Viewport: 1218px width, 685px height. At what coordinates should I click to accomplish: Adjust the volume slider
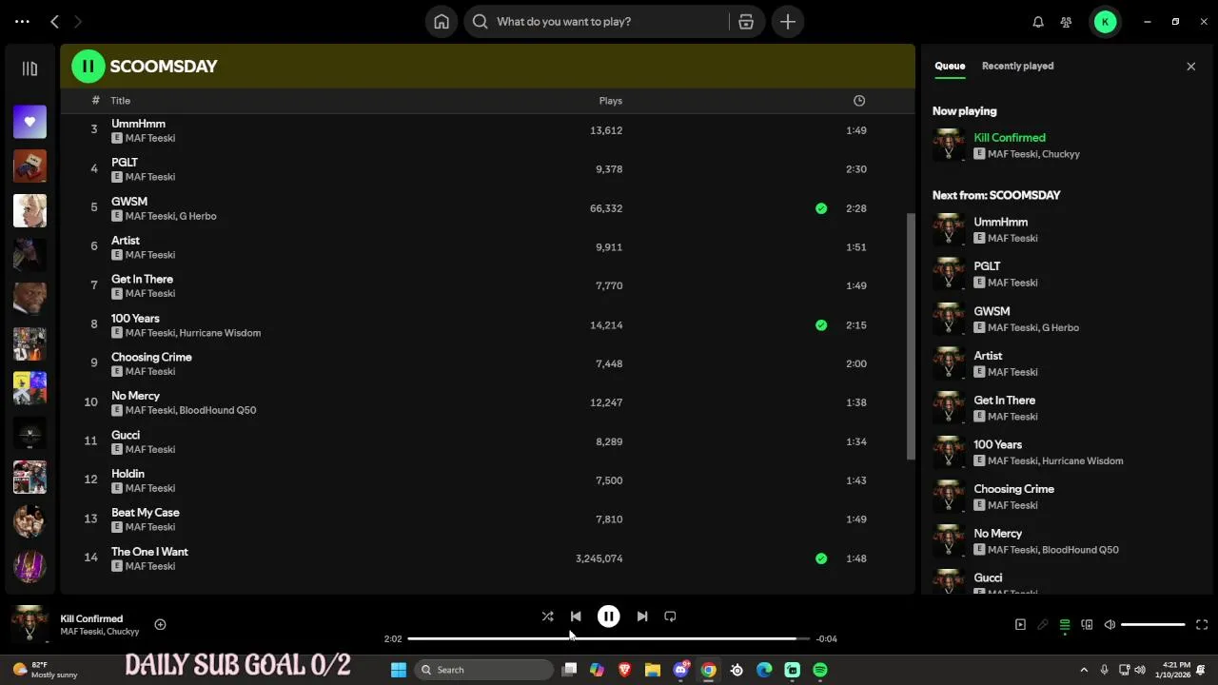[x=1153, y=625]
